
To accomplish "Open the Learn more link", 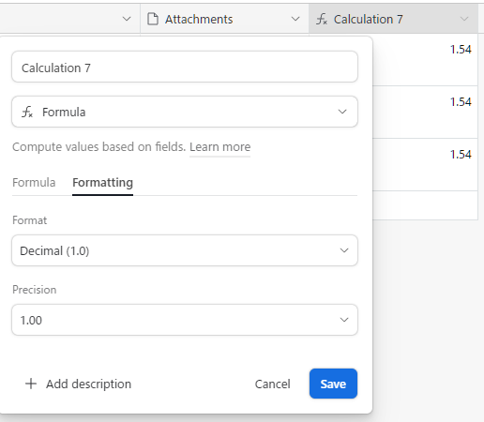I will [219, 147].
